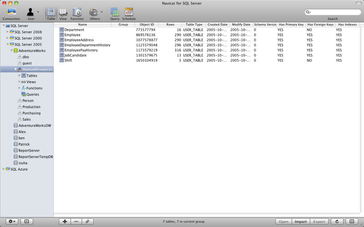The width and height of the screenshot is (364, 227).
Task: Collapse the HumanResources schema node
Action: pyautogui.click(x=15, y=69)
